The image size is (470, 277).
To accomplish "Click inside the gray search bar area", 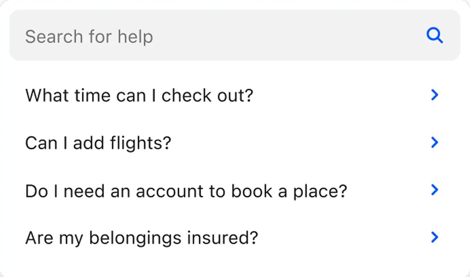I will [235, 35].
